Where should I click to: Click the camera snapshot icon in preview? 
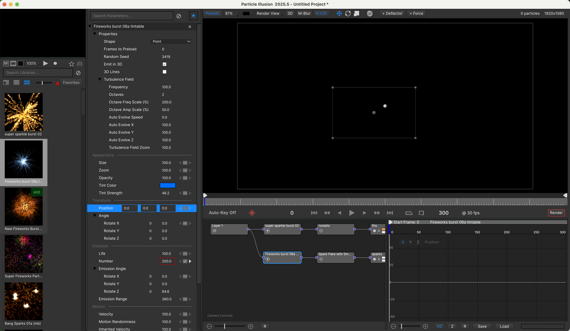pos(80,64)
